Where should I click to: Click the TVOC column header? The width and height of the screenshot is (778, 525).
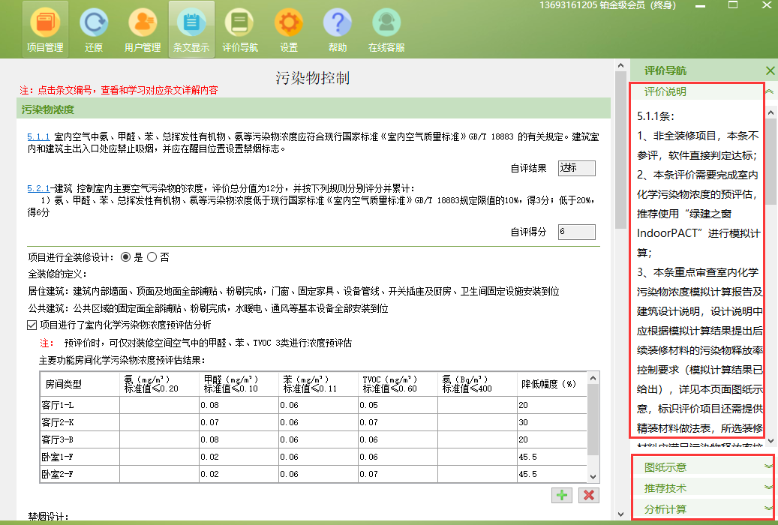pyautogui.click(x=398, y=384)
